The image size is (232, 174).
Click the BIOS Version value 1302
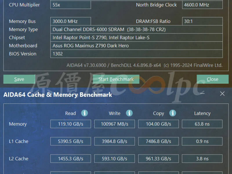click(136, 54)
